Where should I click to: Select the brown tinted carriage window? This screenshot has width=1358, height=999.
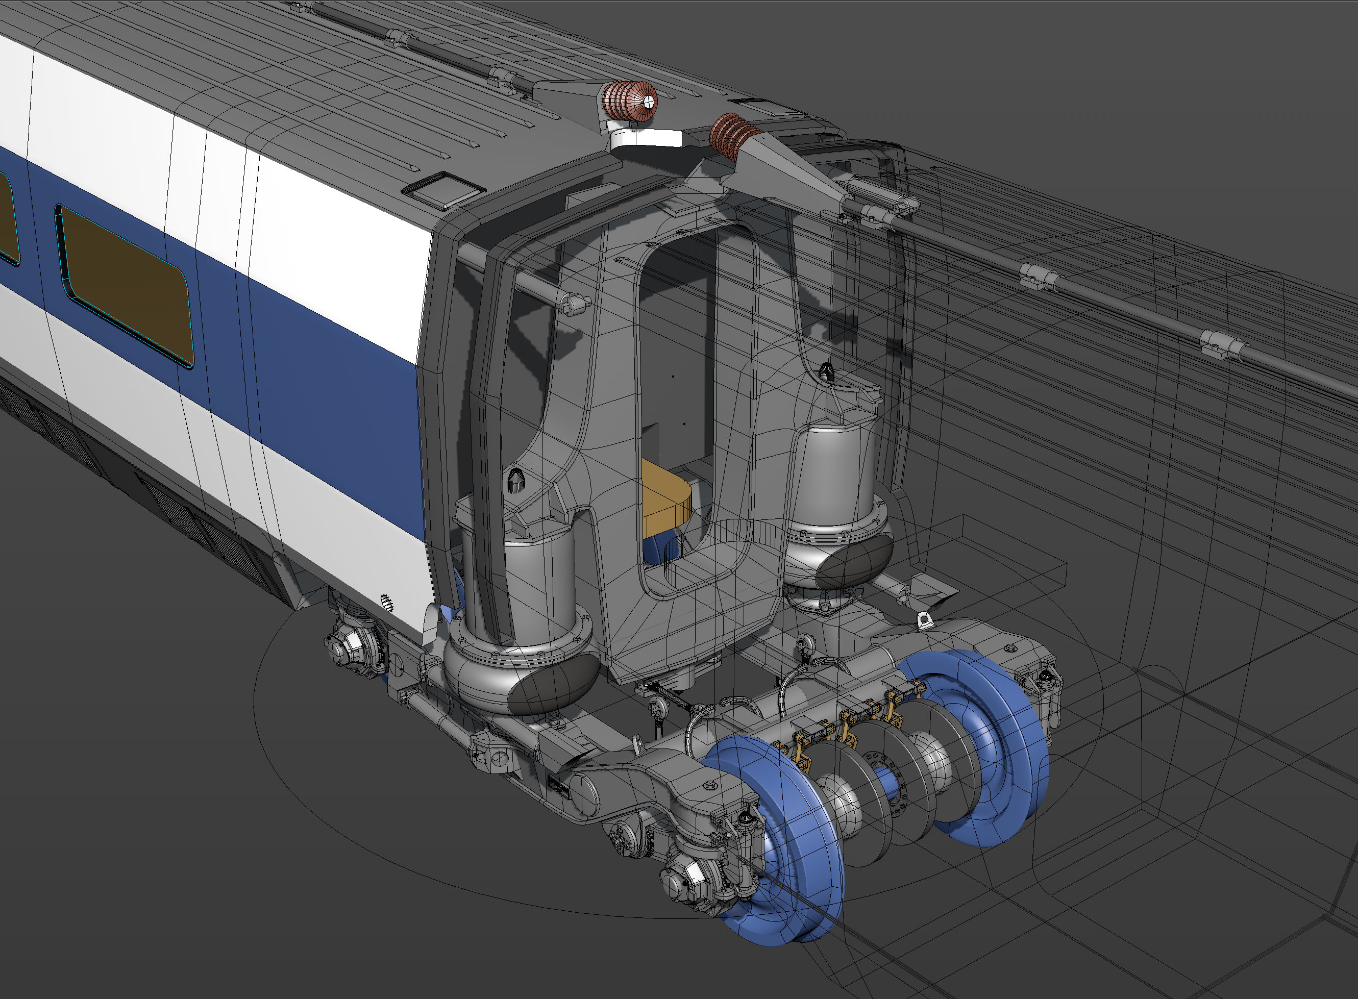126,285
